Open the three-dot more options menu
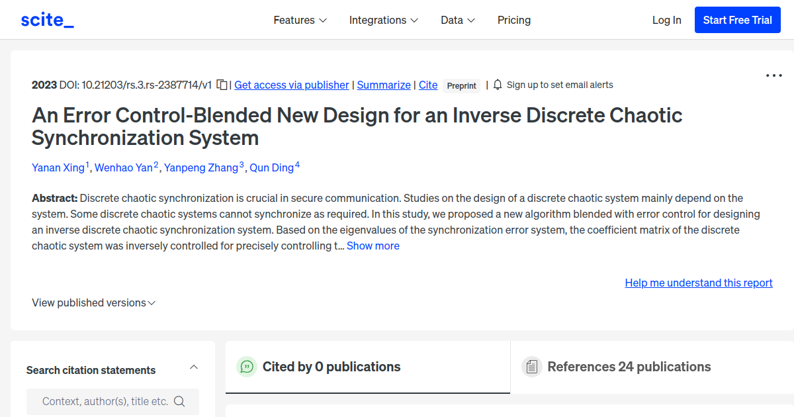794x417 pixels. tap(774, 75)
